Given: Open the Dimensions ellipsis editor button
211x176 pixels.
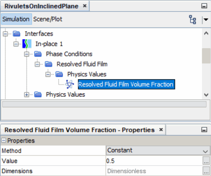Looking at the screenshot, I should tap(206, 171).
